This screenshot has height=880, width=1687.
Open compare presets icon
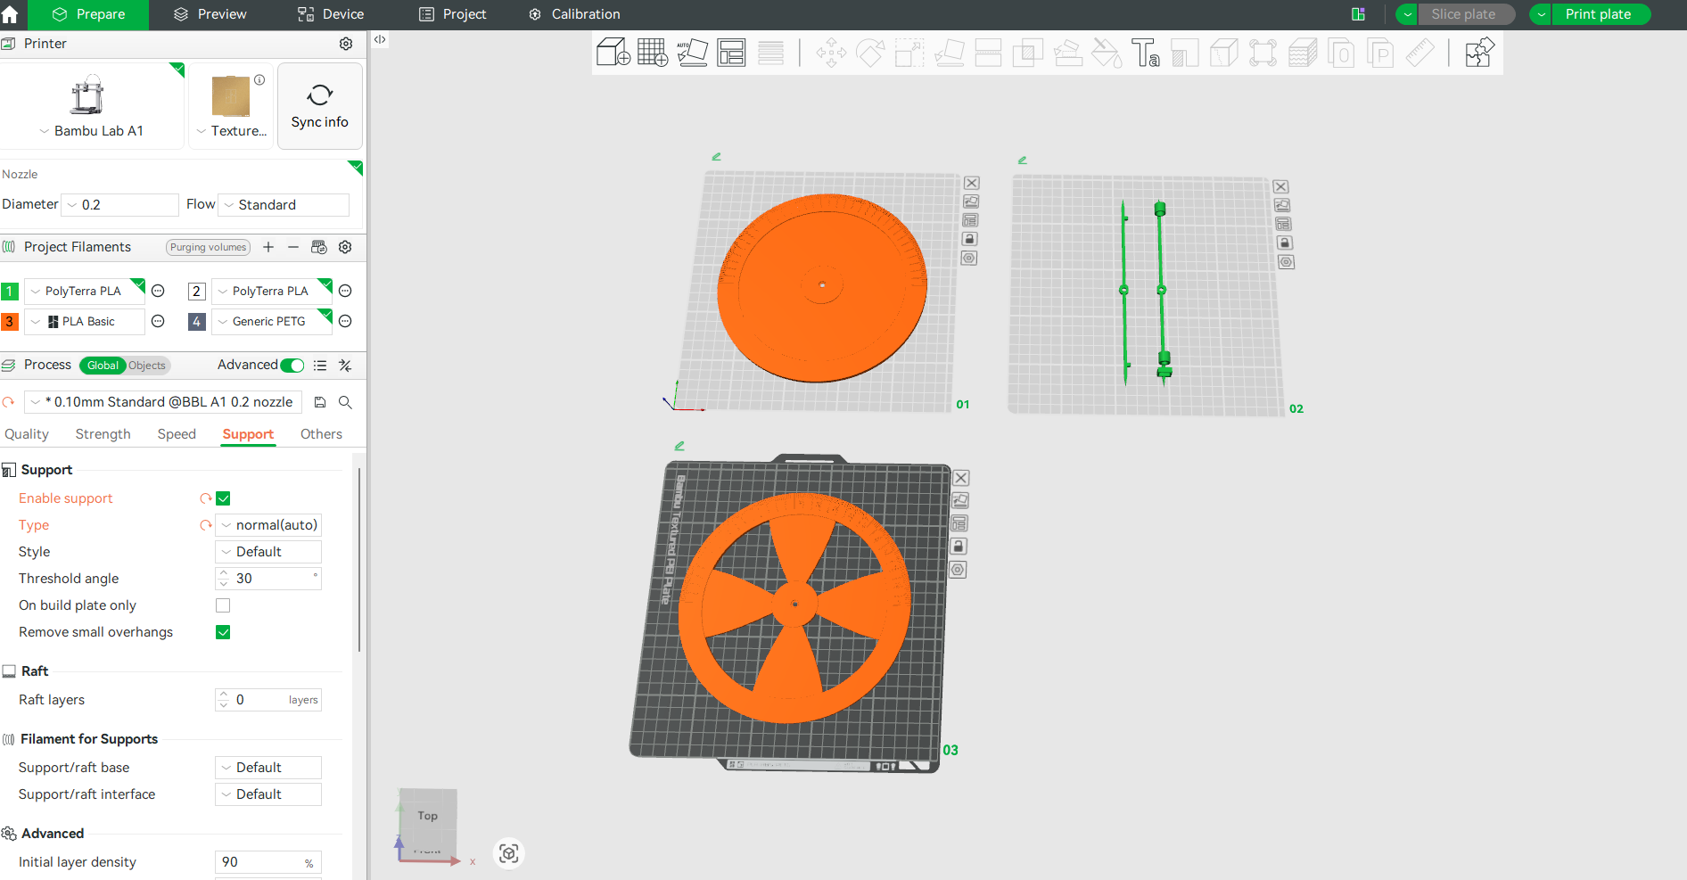click(x=345, y=366)
